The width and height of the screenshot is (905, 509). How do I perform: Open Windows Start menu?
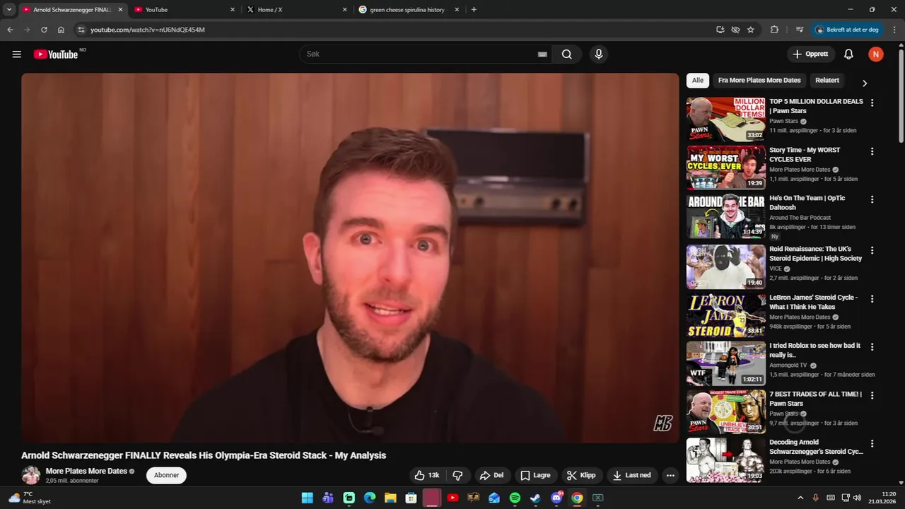pyautogui.click(x=308, y=498)
